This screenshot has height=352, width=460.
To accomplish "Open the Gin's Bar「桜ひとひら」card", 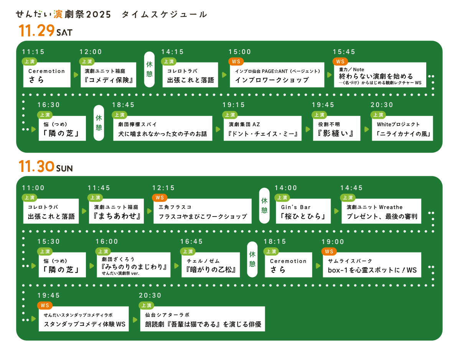I will point(303,211).
